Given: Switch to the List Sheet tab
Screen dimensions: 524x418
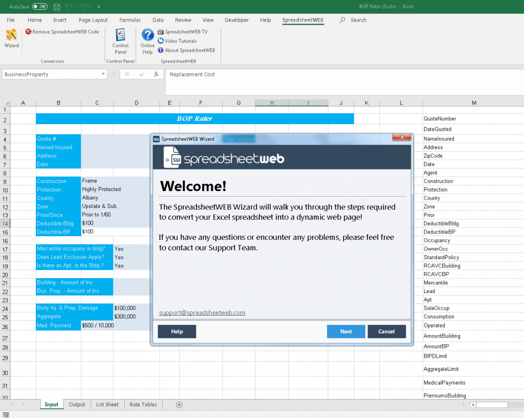Looking at the screenshot, I should pyautogui.click(x=107, y=405).
